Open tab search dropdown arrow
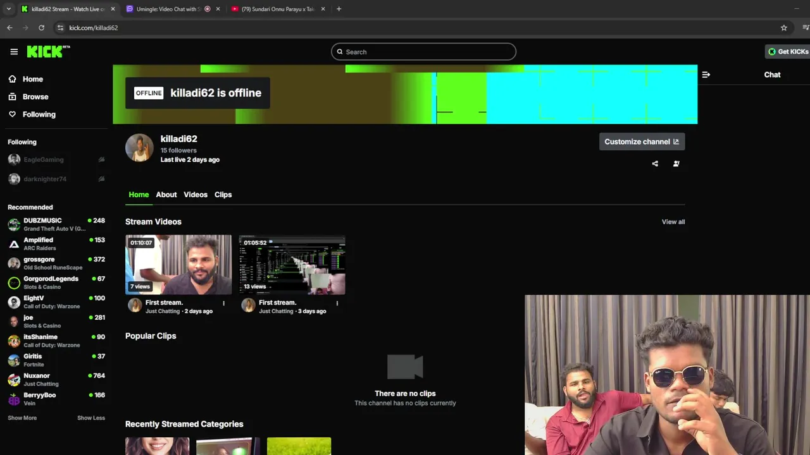Viewport: 810px width, 455px height. click(8, 9)
